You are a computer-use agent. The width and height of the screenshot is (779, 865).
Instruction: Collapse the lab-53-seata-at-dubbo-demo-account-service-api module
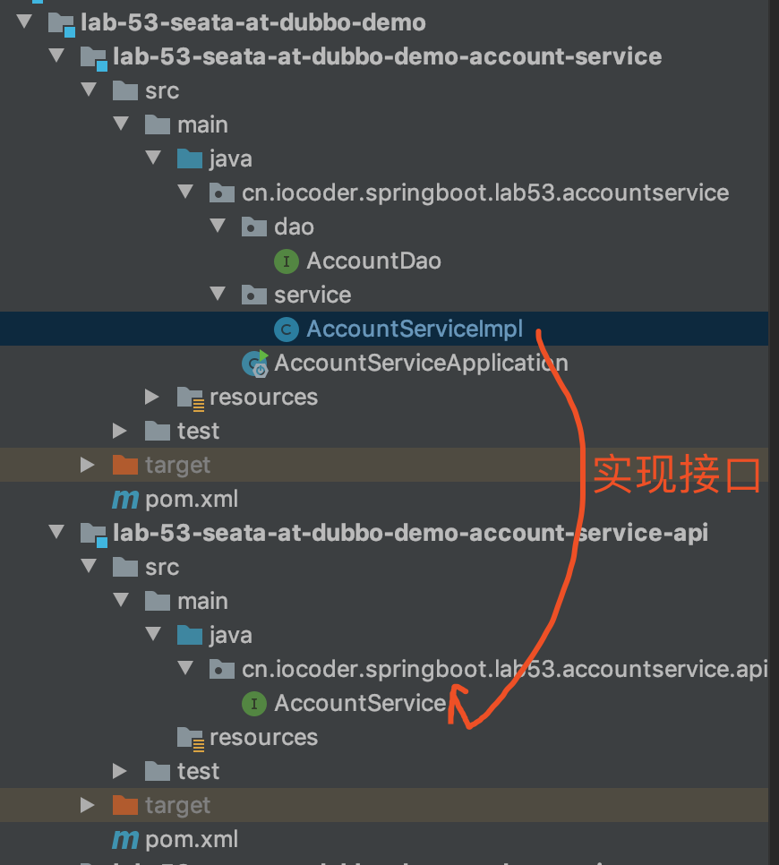click(57, 533)
